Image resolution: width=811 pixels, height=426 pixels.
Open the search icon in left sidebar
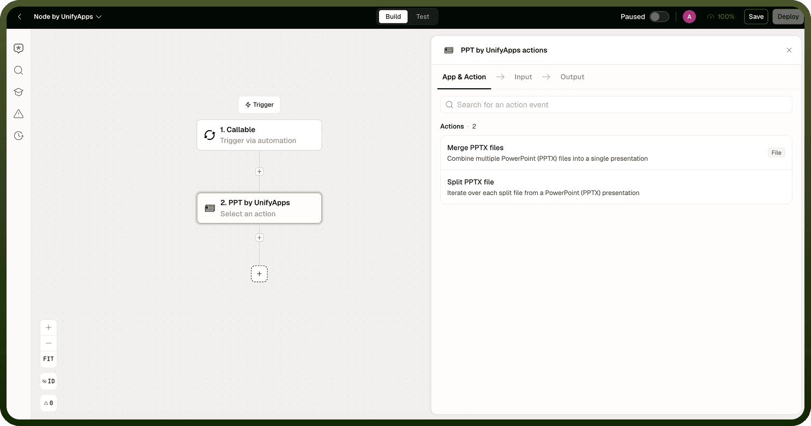[x=19, y=70]
